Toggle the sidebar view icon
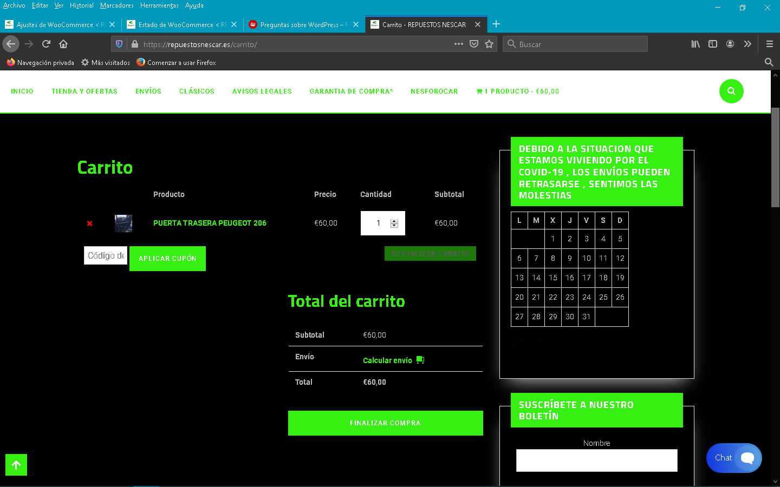The image size is (780, 487). pos(713,44)
